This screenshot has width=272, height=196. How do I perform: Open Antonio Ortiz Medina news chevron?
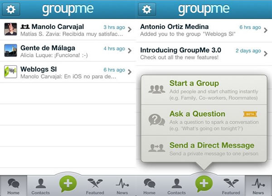click(266, 30)
